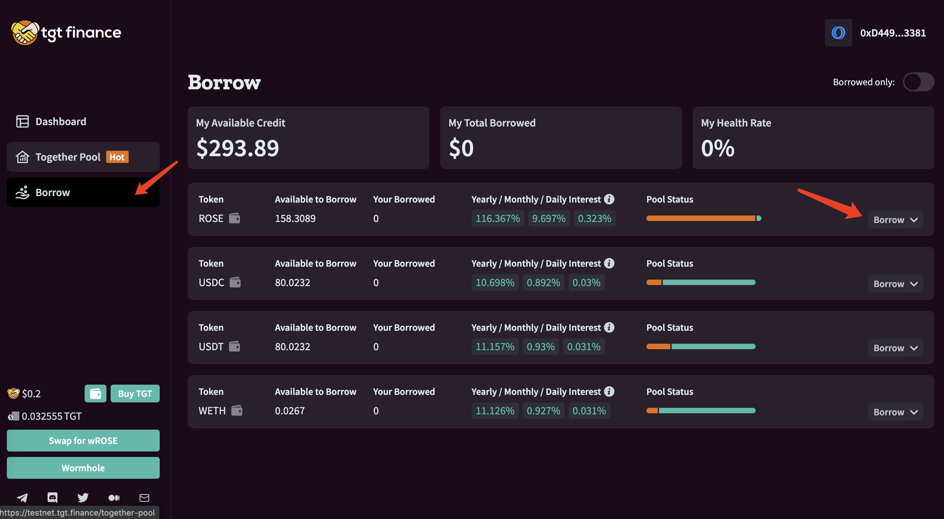Click the Telegram icon in sidebar footer

pos(22,498)
